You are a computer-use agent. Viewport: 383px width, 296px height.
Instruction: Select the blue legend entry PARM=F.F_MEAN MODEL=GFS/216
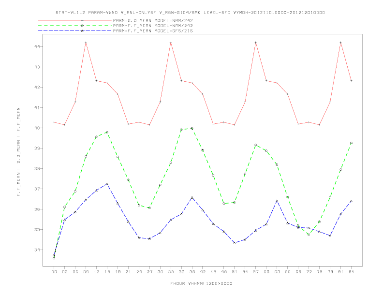click(116, 31)
